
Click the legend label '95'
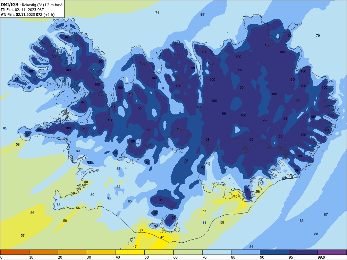291,257
